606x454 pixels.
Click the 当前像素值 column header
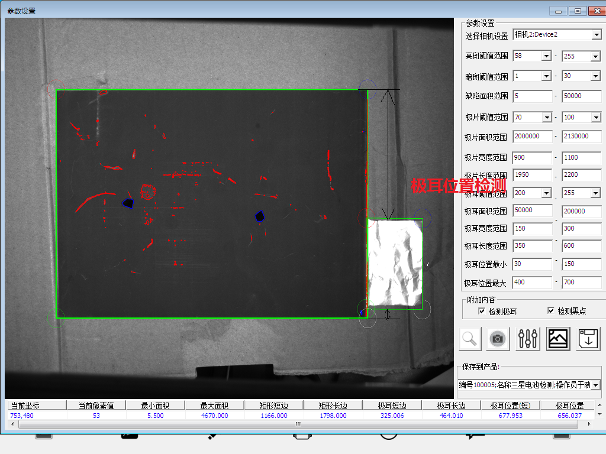pos(96,406)
